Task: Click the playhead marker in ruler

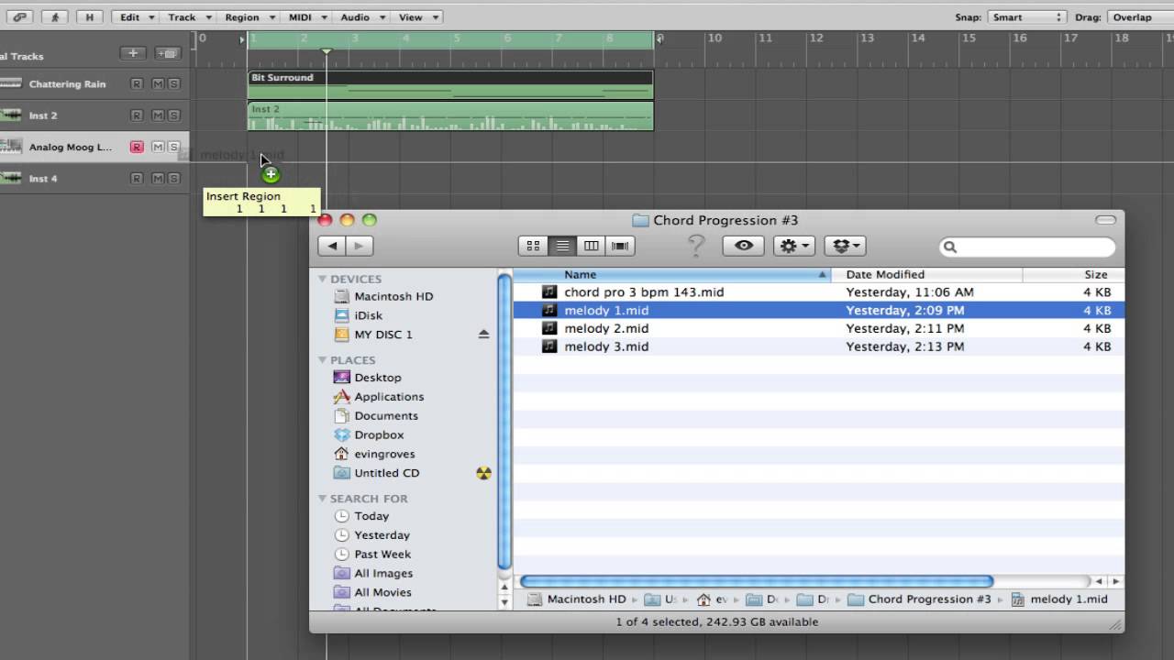Action: point(326,50)
